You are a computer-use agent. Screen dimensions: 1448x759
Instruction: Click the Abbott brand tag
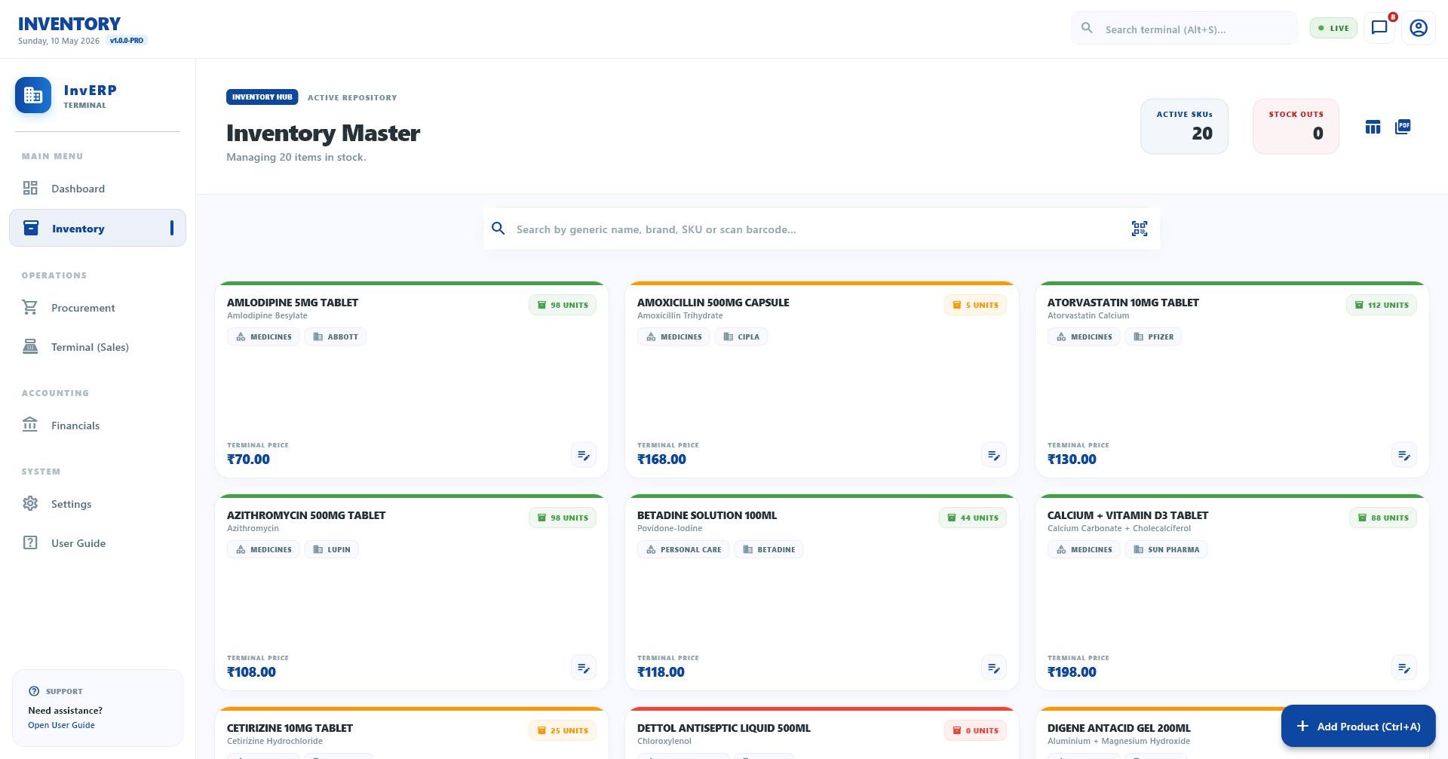[336, 336]
